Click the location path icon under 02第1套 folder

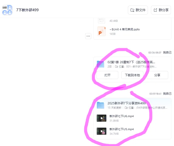(116, 67)
